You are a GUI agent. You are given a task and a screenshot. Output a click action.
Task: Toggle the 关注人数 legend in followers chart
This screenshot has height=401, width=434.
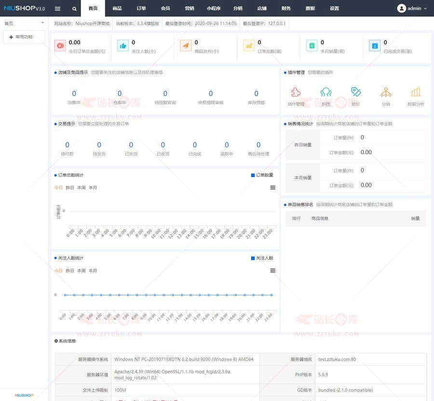[262, 258]
